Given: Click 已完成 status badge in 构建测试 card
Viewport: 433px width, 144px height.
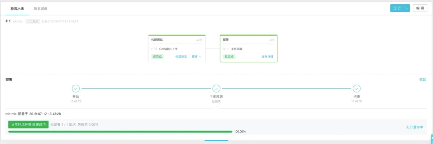Looking at the screenshot, I should pos(157,56).
